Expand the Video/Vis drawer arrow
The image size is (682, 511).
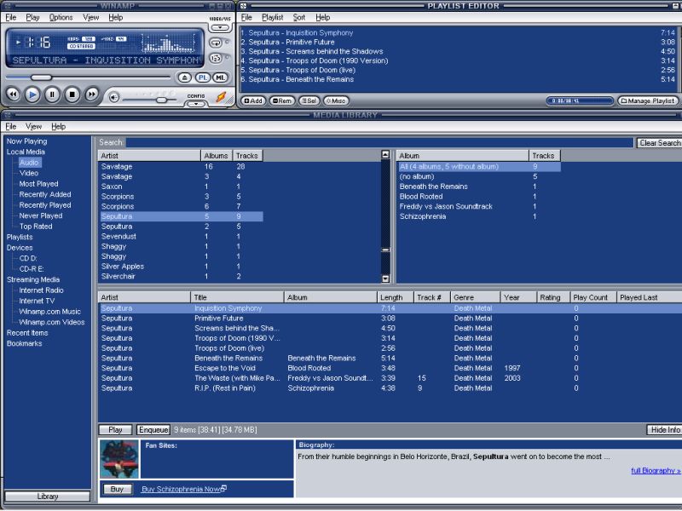click(x=219, y=27)
